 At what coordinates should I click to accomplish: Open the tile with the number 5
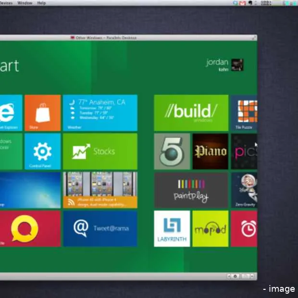[172, 151]
